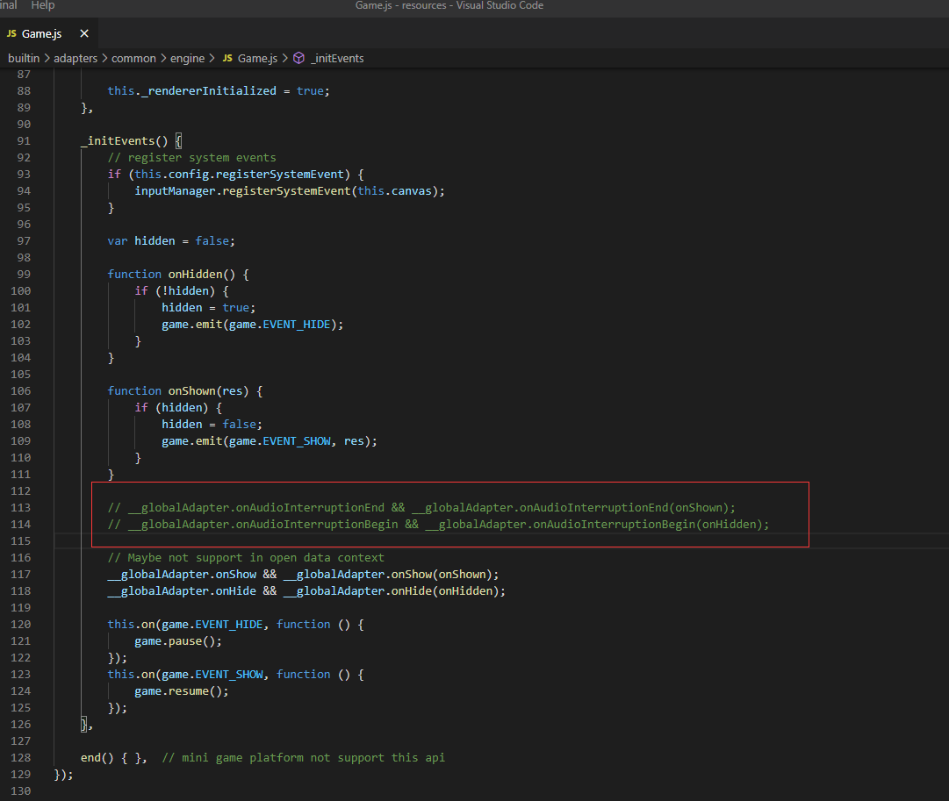Open the adapters breadcrumb folder
Image resolution: width=949 pixels, height=801 pixels.
pyautogui.click(x=75, y=58)
